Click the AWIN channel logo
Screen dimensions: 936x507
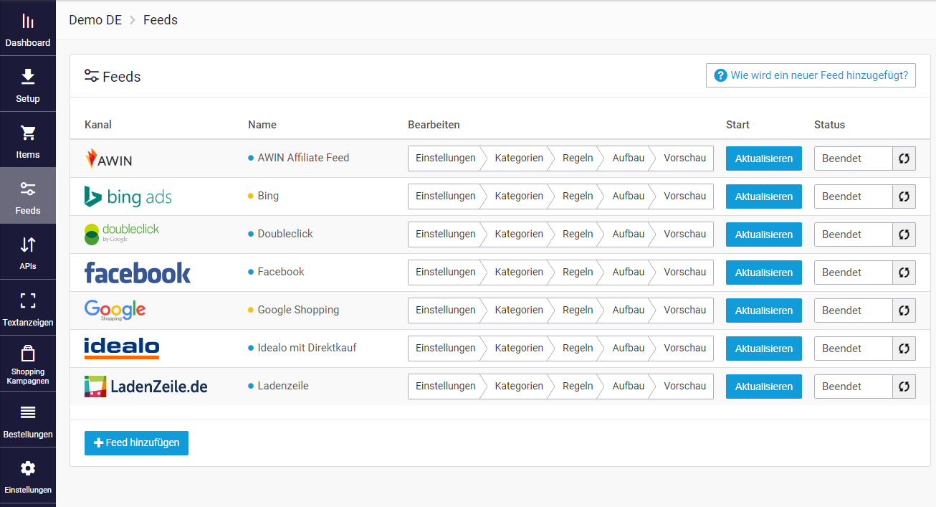tap(108, 158)
